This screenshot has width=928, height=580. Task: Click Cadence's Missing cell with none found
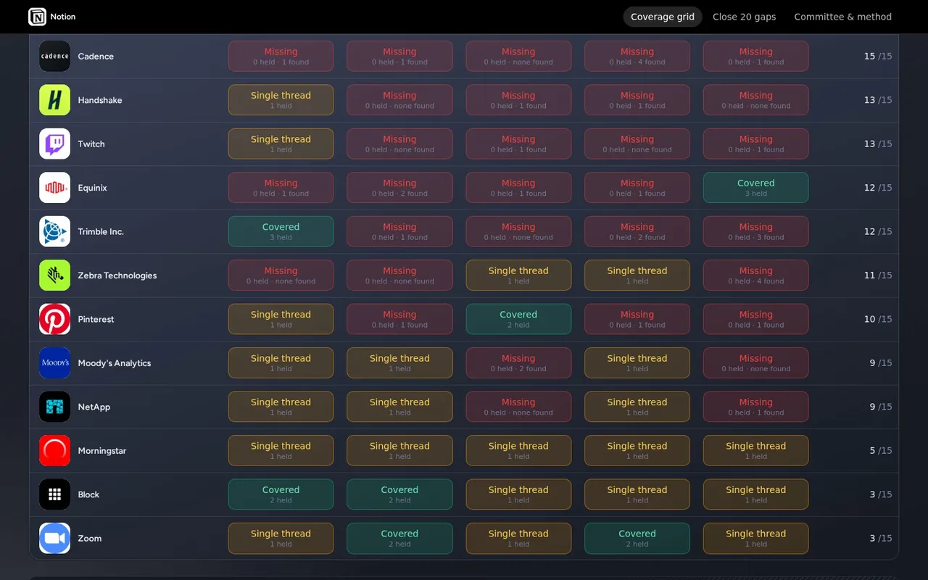(x=518, y=57)
